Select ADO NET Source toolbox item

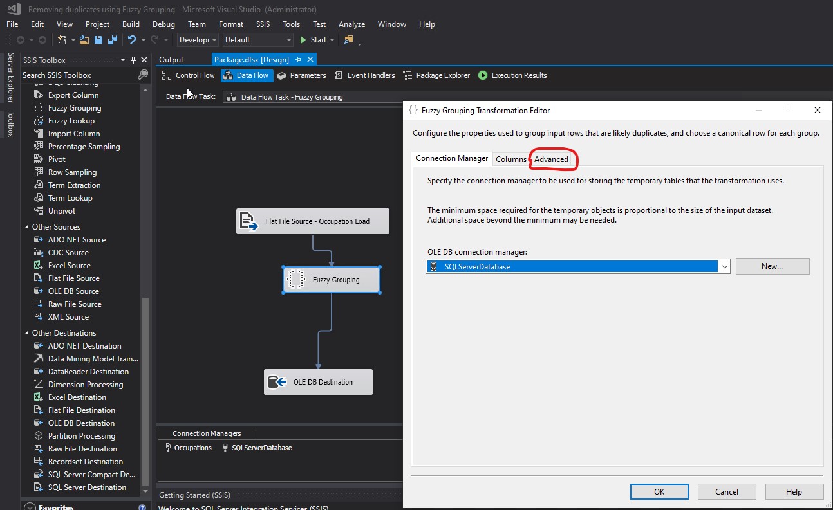[77, 240]
